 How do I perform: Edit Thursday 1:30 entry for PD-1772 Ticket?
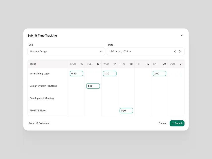pos(126,111)
